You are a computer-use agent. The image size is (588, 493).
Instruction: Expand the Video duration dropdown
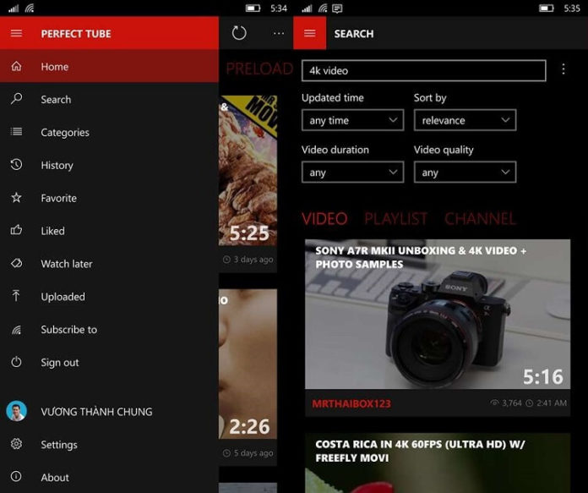pos(352,173)
